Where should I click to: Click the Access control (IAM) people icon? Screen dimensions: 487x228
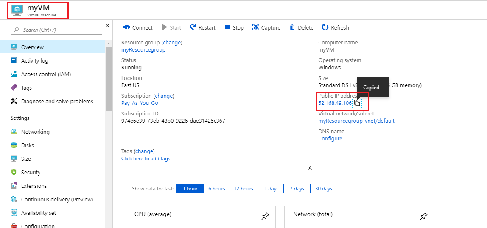pyautogui.click(x=14, y=74)
